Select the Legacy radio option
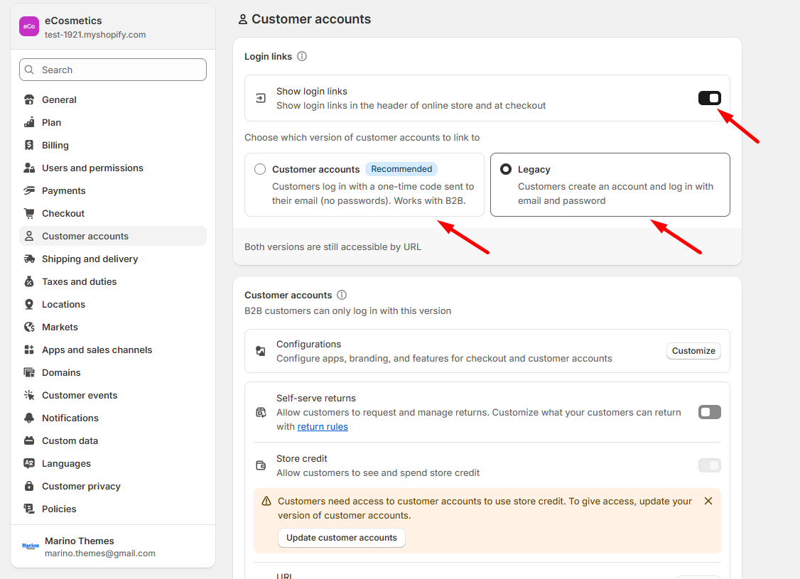The width and height of the screenshot is (800, 579). [x=506, y=169]
